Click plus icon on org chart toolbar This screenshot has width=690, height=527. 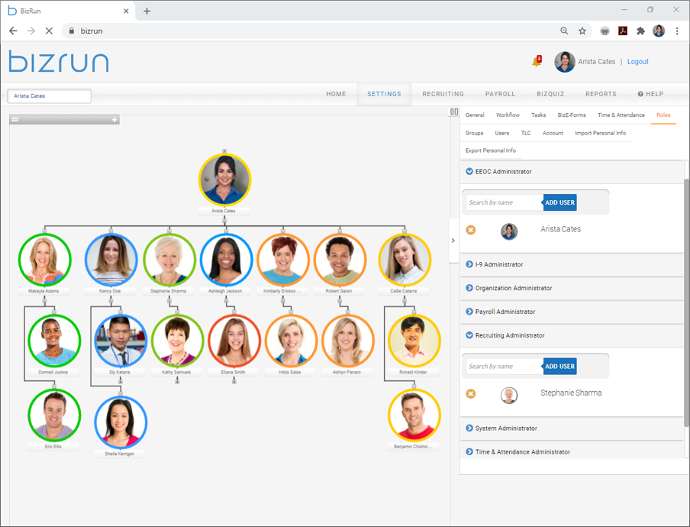pyautogui.click(x=114, y=119)
